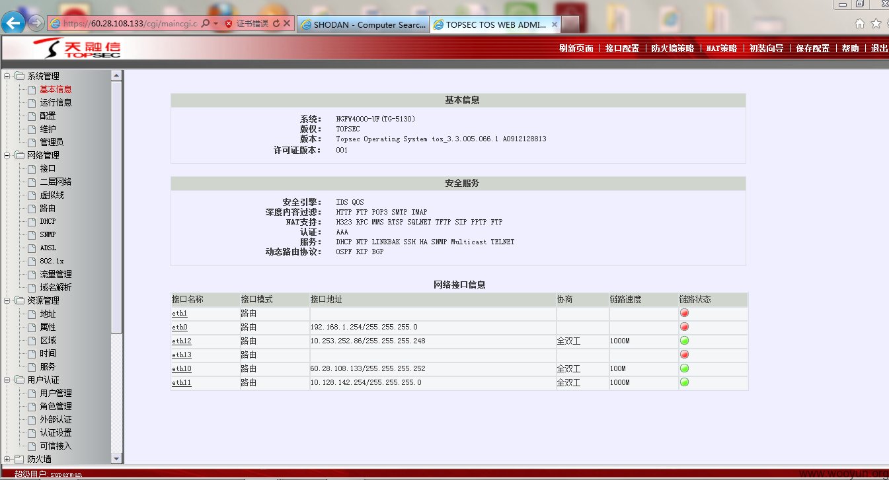Click the browser home icon
Screen dimensions: 889x480
pos(860,23)
